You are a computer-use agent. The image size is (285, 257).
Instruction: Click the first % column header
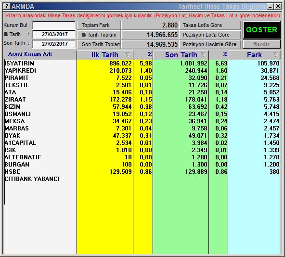point(149,54)
